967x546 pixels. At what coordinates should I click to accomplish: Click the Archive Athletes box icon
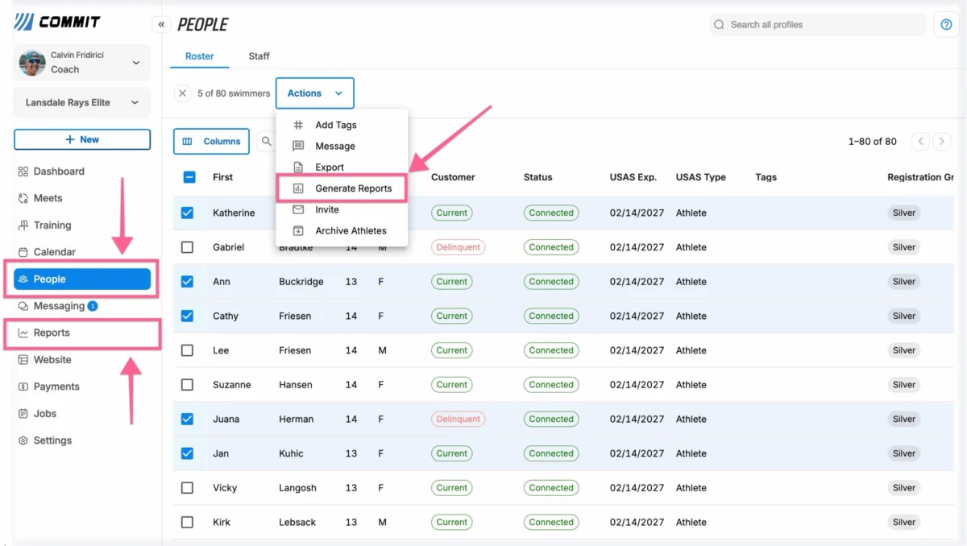(298, 230)
